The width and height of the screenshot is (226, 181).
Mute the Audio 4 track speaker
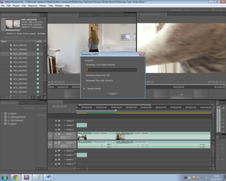pos(56,160)
